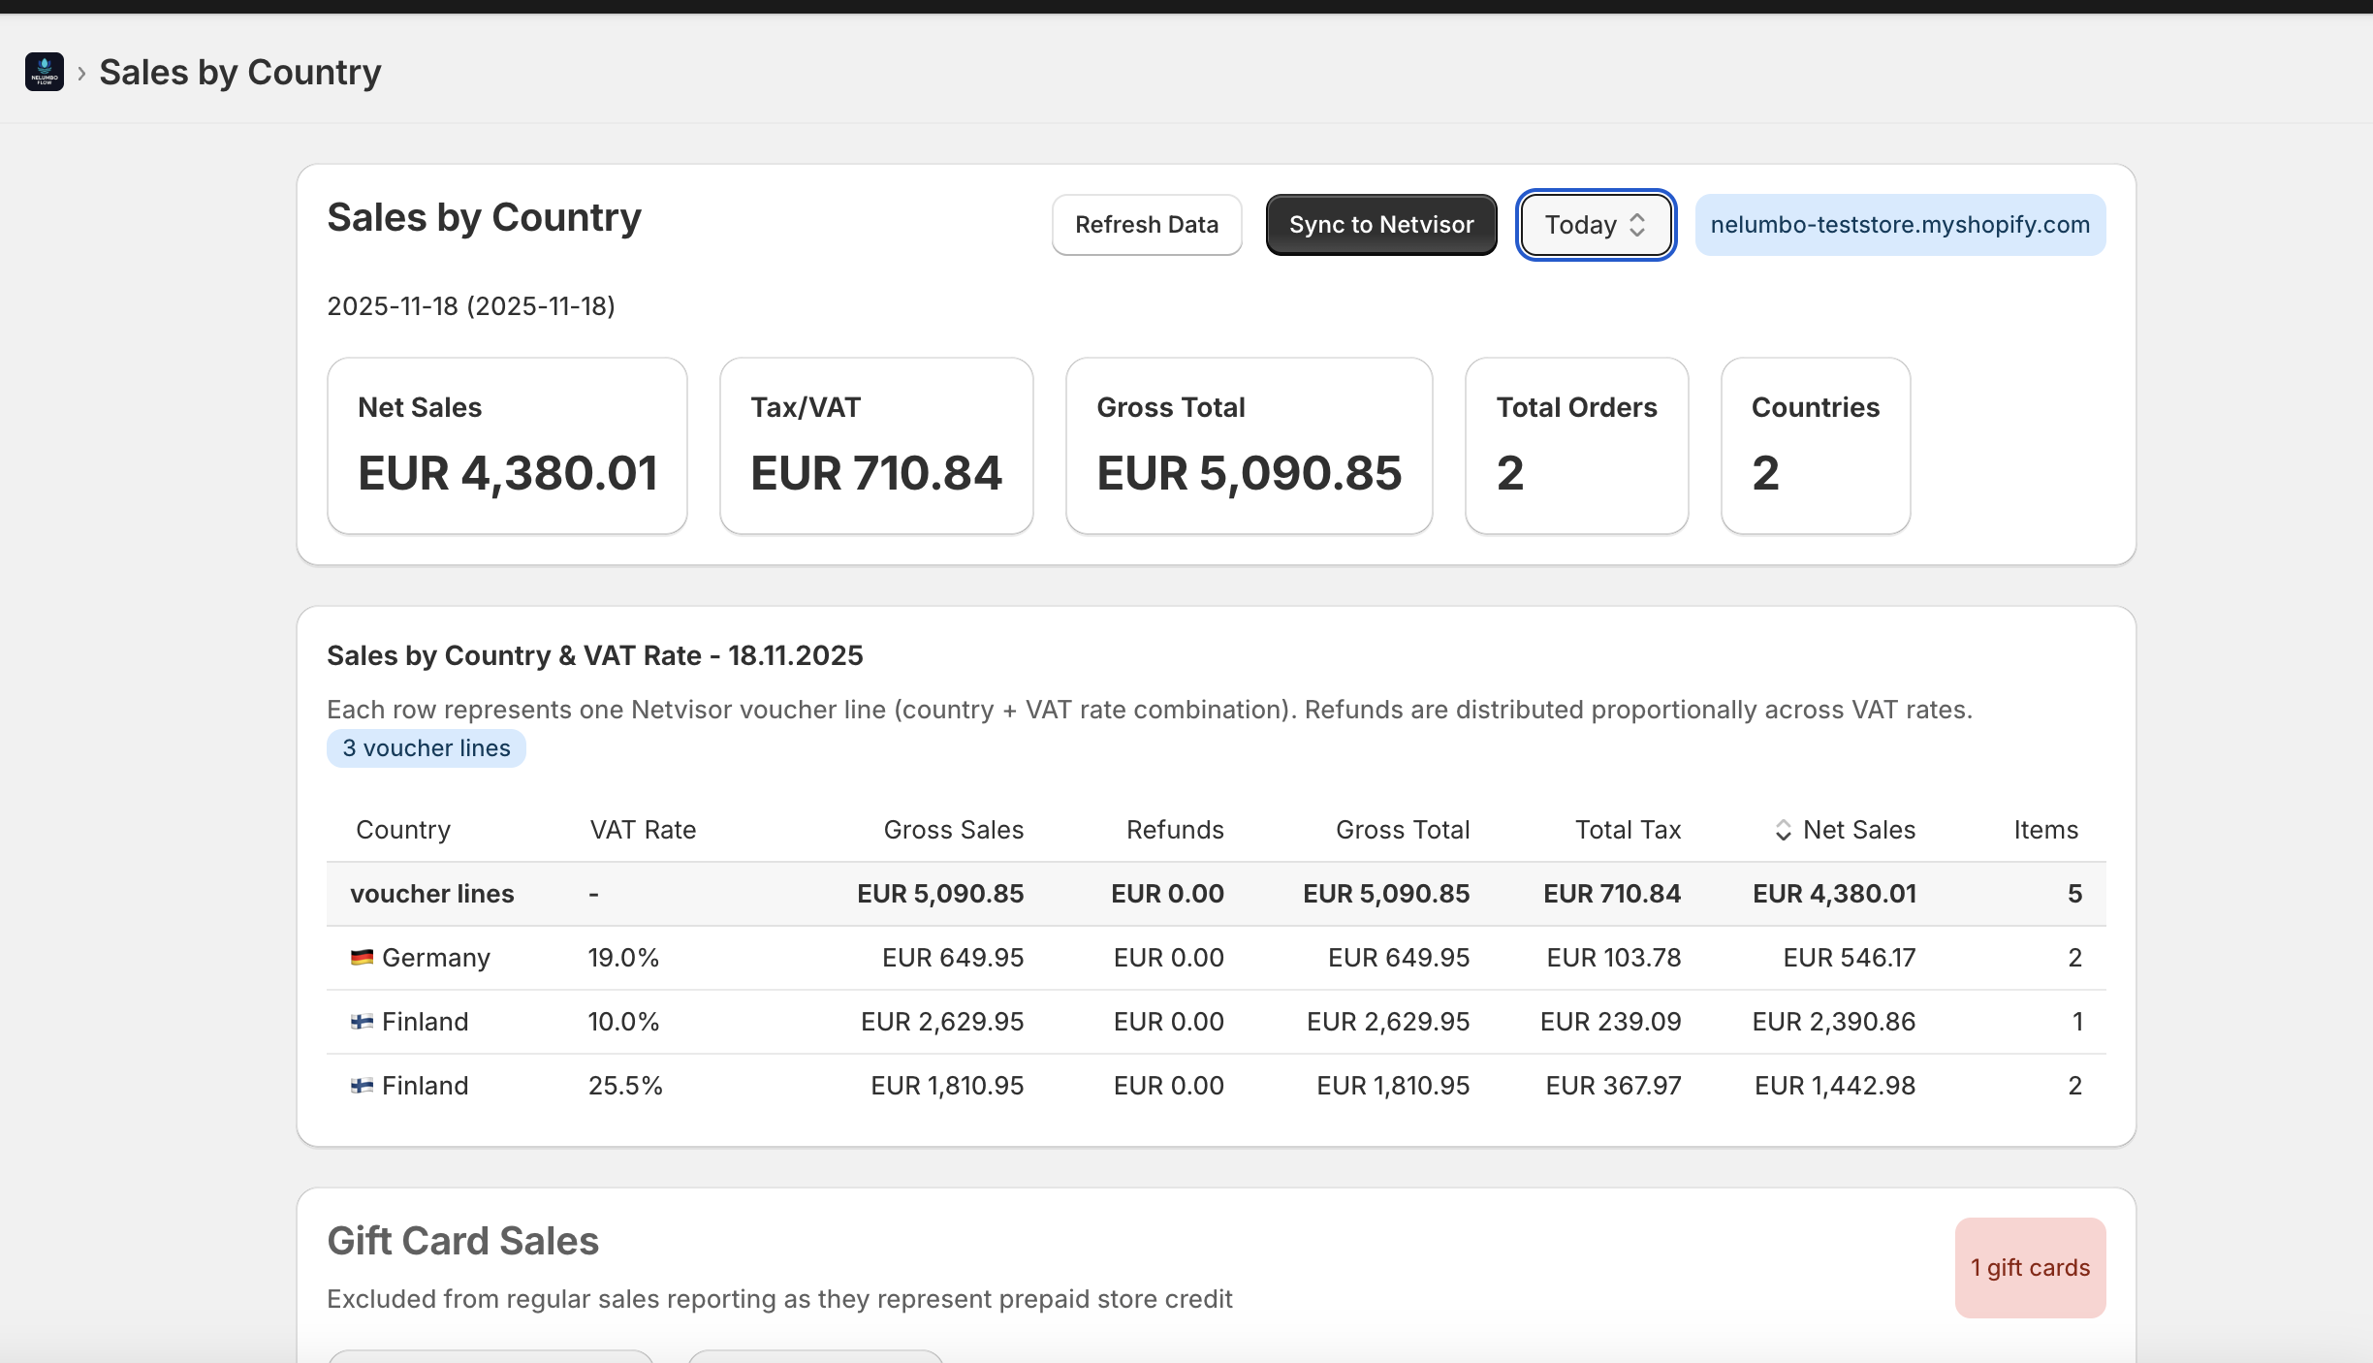Click the stepper arrows inside the Today selector
The height and width of the screenshot is (1363, 2373).
coord(1636,225)
